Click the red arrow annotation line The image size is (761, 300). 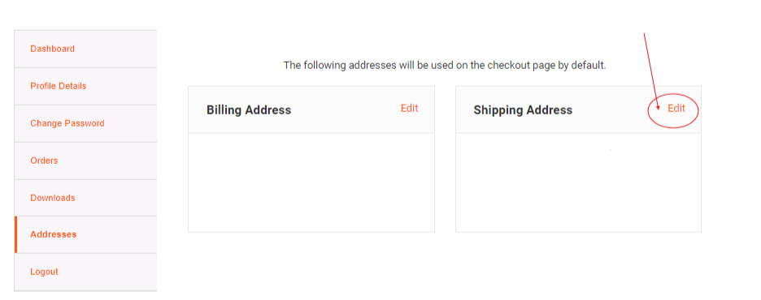pyautogui.click(x=650, y=71)
